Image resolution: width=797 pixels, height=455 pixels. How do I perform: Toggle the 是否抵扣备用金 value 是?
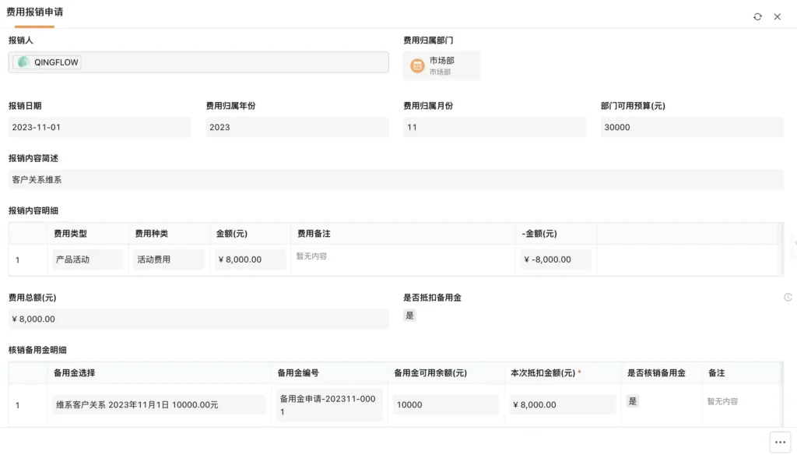409,316
